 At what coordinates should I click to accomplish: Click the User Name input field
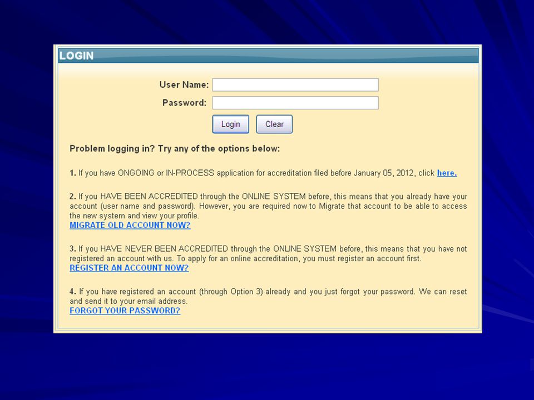295,84
